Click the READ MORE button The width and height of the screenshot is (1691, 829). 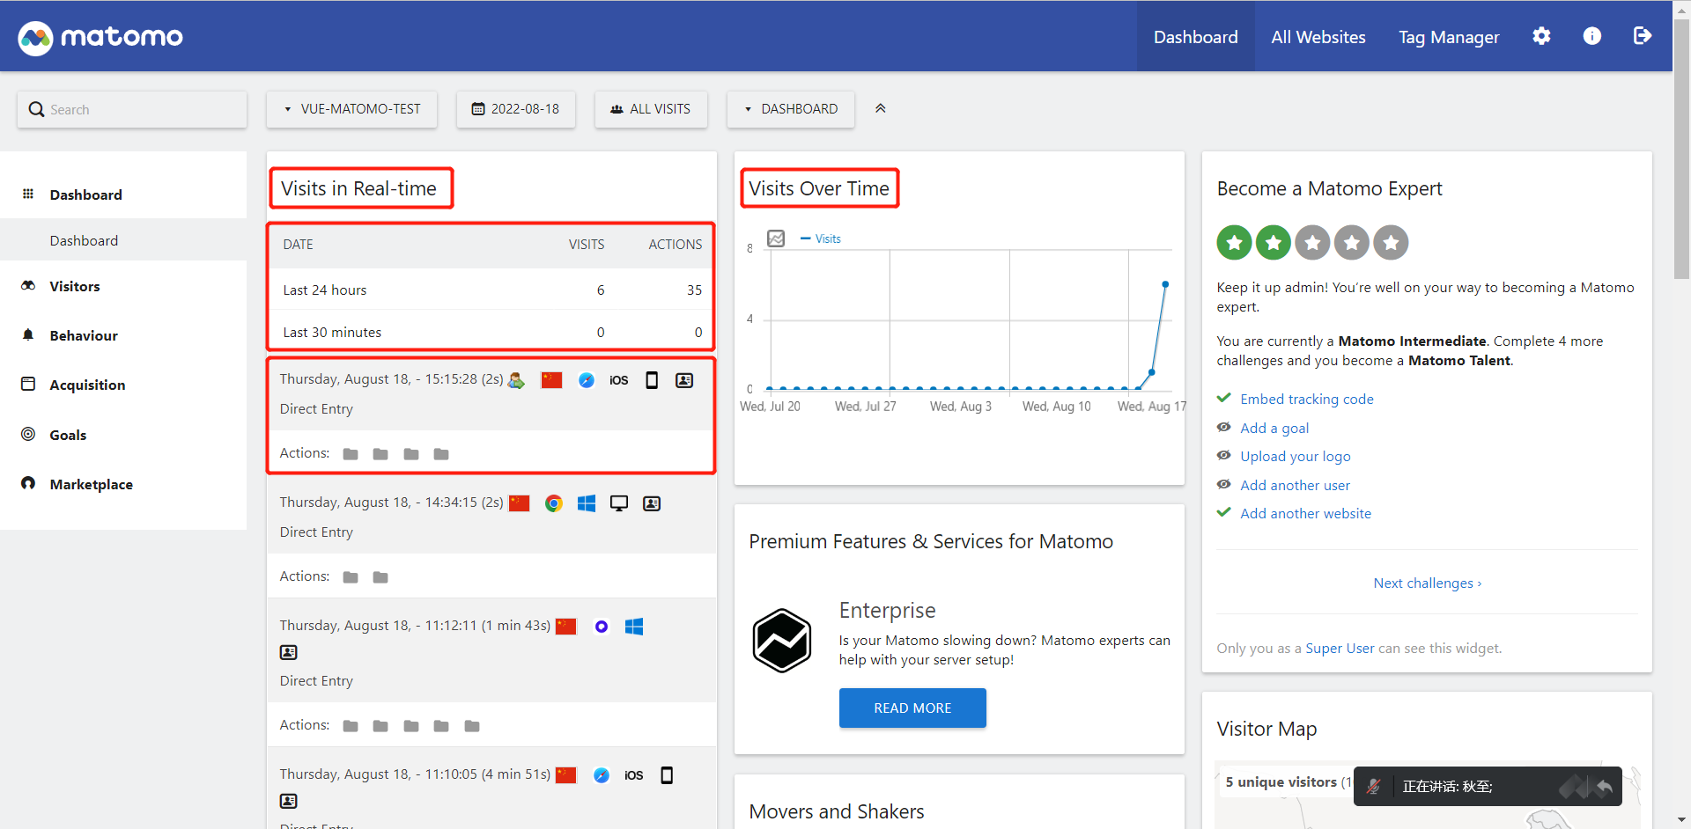[912, 708]
